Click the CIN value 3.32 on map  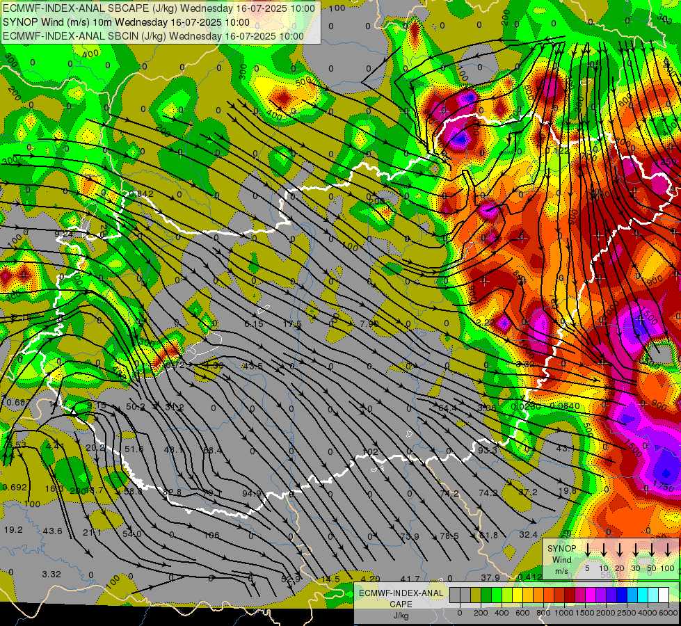tap(51, 575)
